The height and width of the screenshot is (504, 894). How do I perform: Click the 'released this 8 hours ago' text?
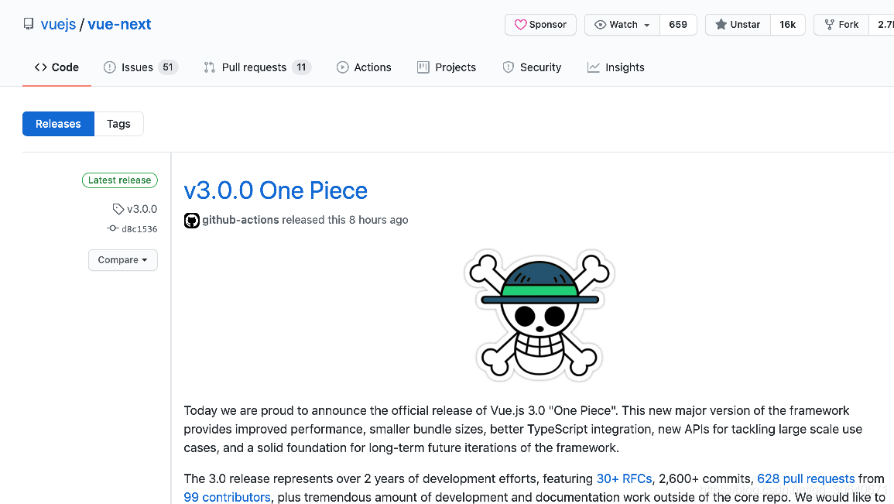pos(345,220)
